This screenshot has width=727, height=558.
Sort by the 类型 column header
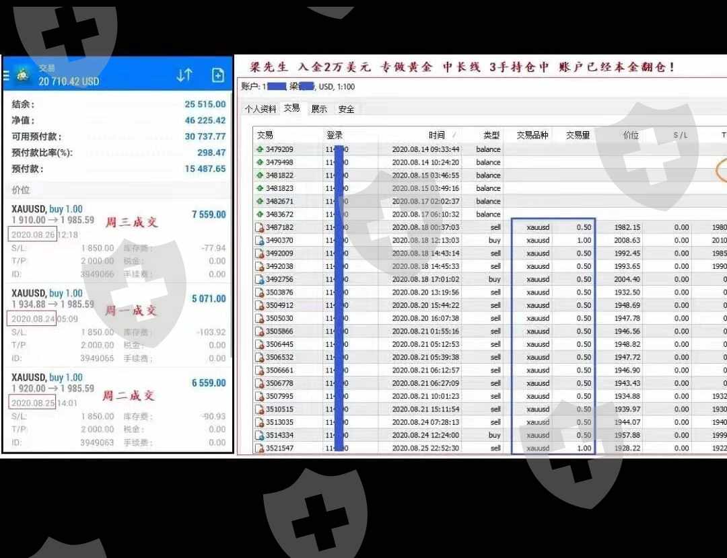(x=491, y=135)
